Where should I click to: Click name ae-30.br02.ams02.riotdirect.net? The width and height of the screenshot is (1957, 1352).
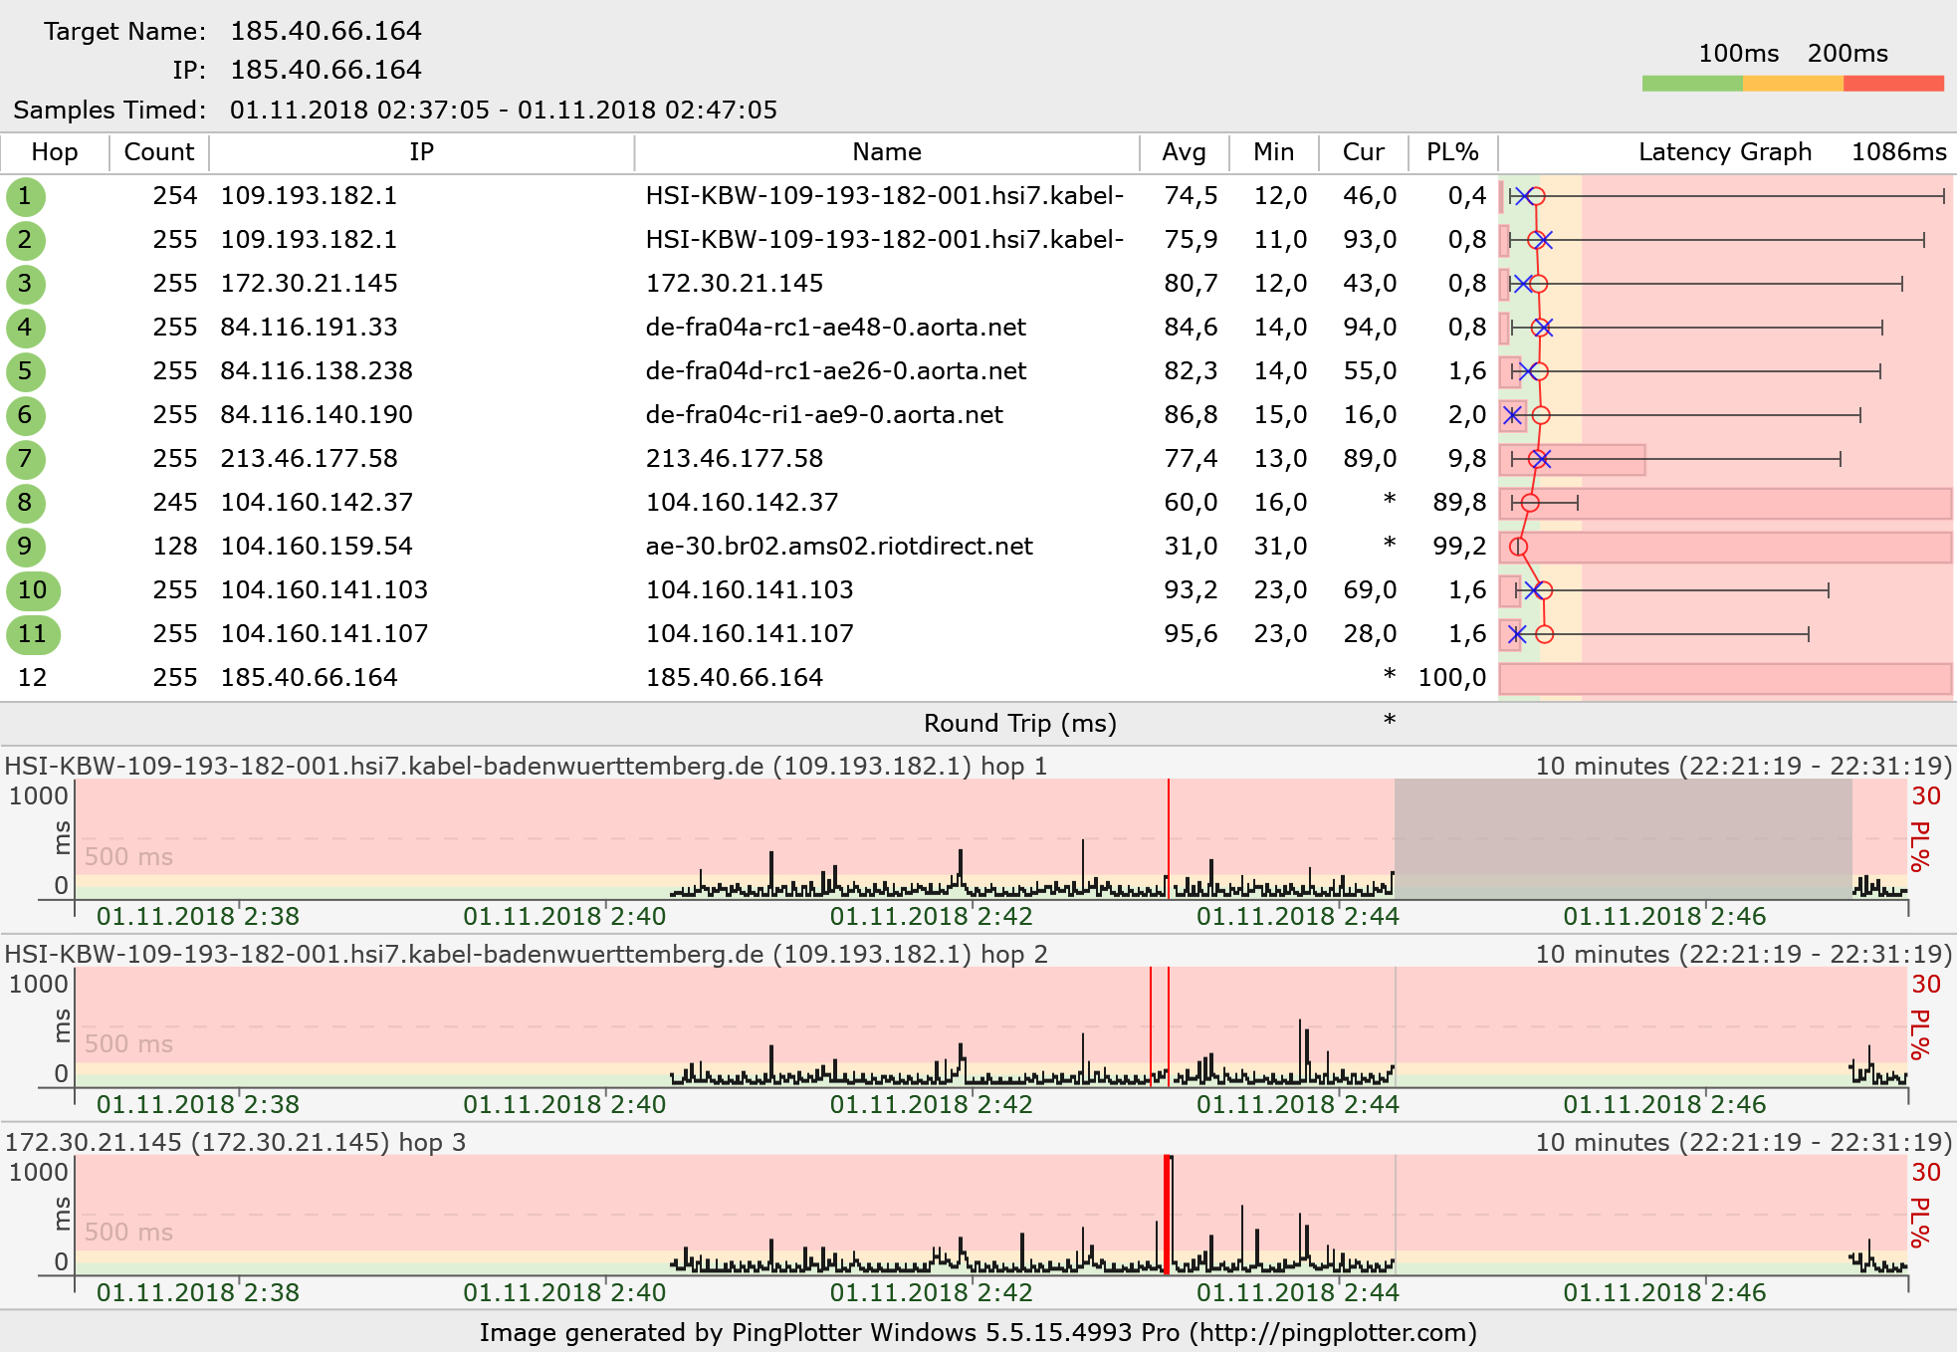(839, 547)
